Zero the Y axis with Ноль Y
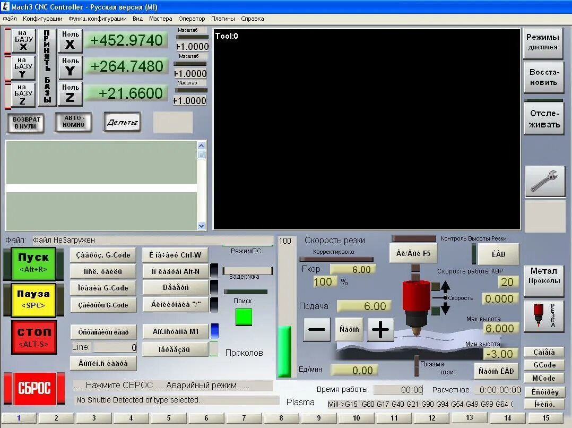 click(71, 67)
